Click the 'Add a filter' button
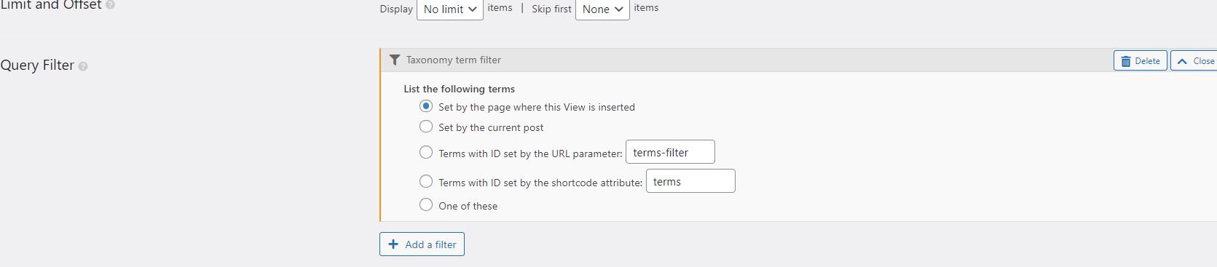This screenshot has height=267, width=1217. click(x=422, y=244)
